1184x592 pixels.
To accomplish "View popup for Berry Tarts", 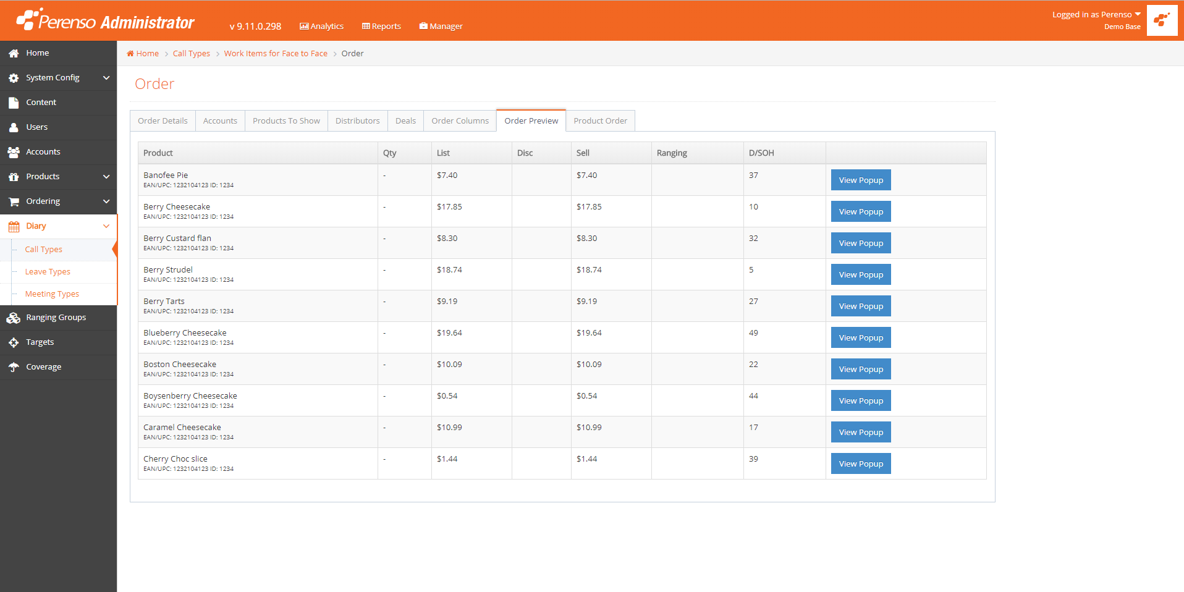I will (x=861, y=306).
